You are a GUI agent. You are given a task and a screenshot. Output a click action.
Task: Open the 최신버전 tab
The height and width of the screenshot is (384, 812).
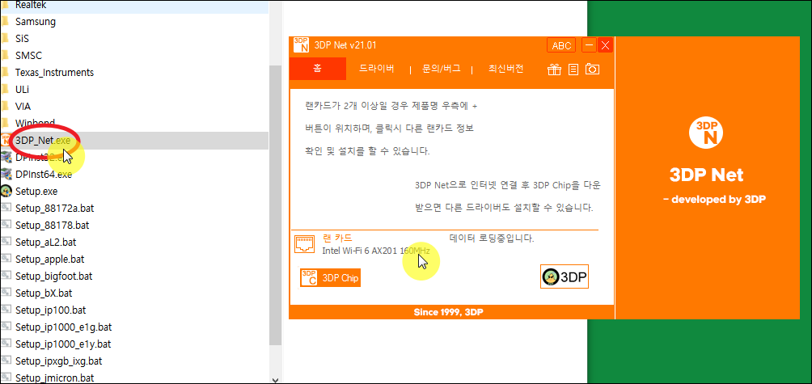click(506, 69)
